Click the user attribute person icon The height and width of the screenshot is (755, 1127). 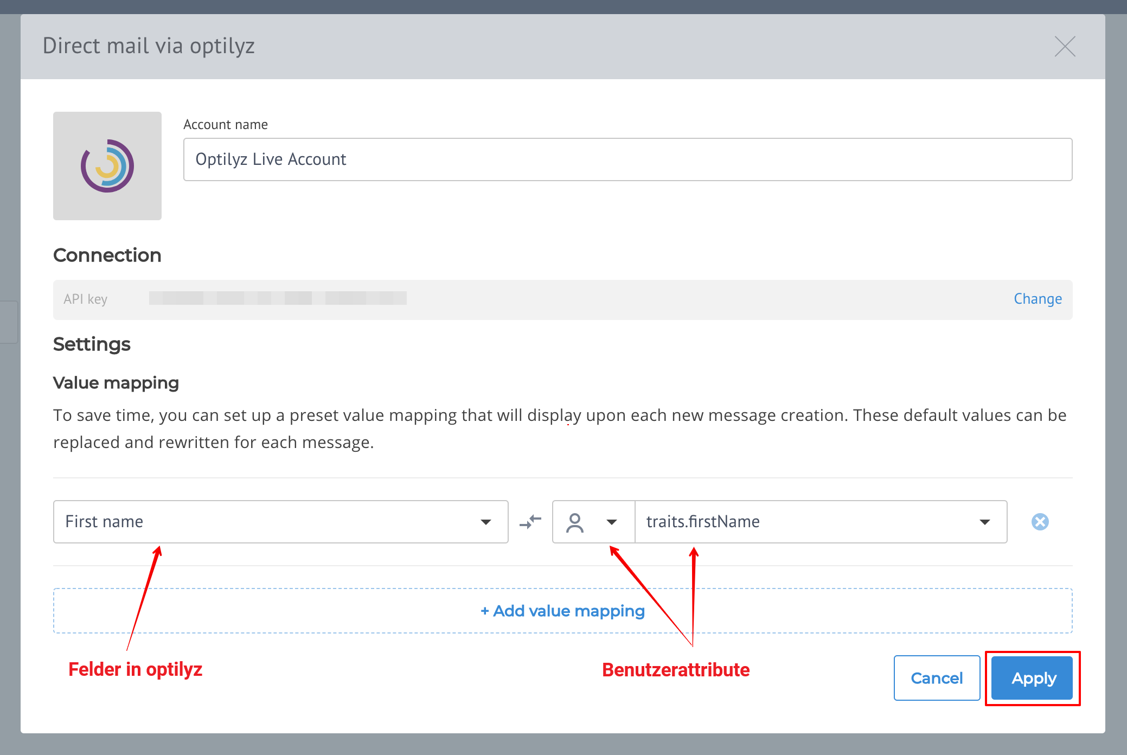point(575,522)
